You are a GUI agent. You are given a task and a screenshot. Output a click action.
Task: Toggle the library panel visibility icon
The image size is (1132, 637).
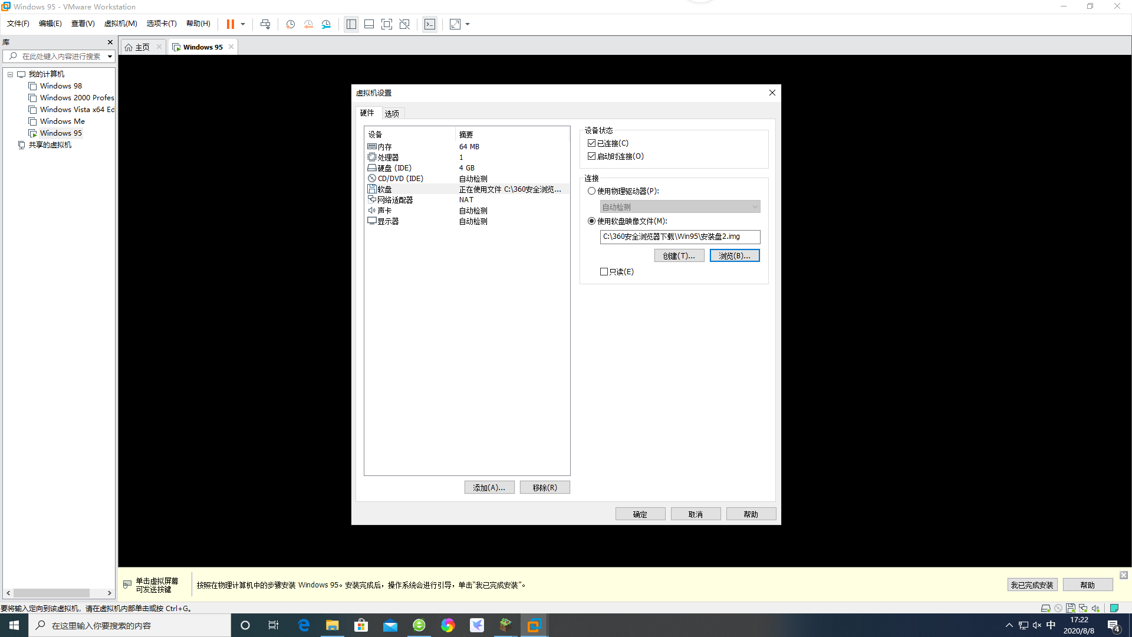351,24
